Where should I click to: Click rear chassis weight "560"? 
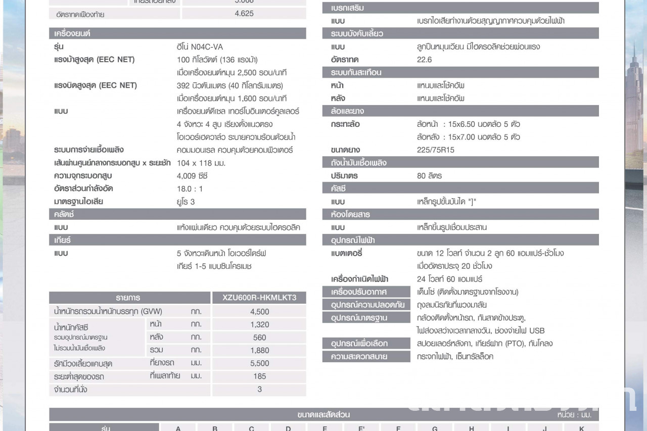tap(260, 338)
